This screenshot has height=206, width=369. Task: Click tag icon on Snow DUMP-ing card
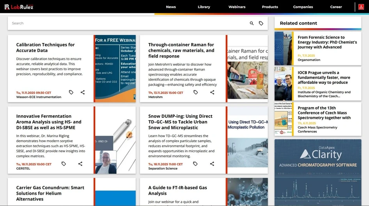[195, 164]
